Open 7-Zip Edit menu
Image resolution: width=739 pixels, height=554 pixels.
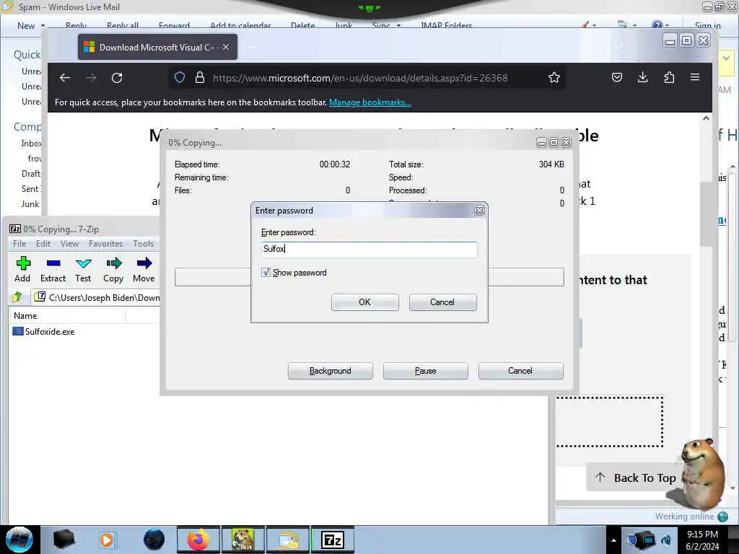point(43,244)
